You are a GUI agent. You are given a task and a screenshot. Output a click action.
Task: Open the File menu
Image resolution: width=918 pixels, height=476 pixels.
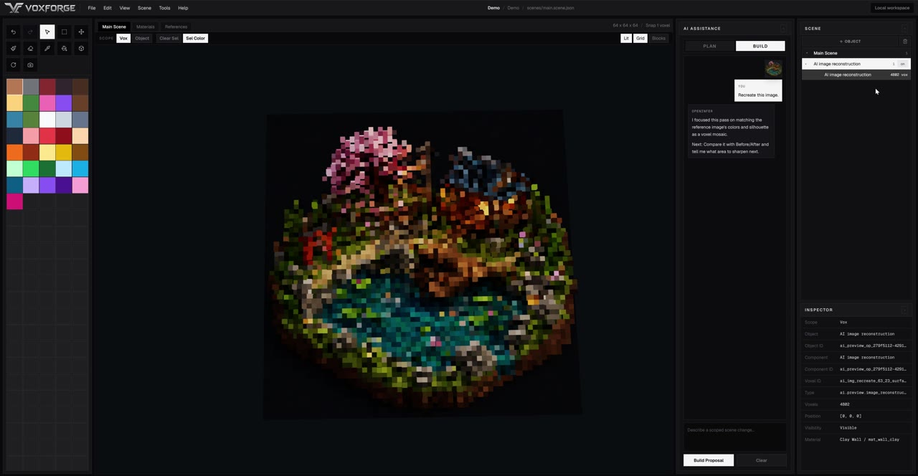(x=92, y=8)
